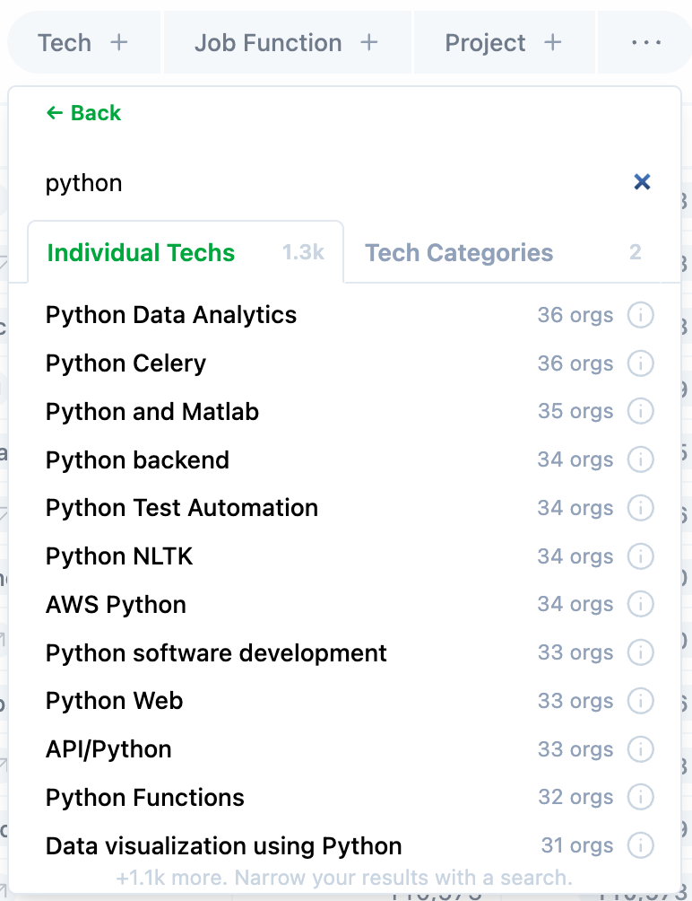Open the Project filter dropdown
The height and width of the screenshot is (901, 692).
coord(503,43)
